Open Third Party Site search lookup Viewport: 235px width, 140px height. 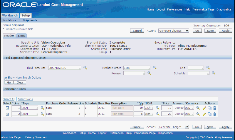(85, 68)
